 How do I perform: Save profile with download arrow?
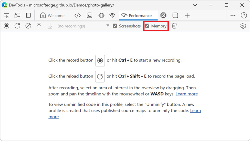(50, 26)
